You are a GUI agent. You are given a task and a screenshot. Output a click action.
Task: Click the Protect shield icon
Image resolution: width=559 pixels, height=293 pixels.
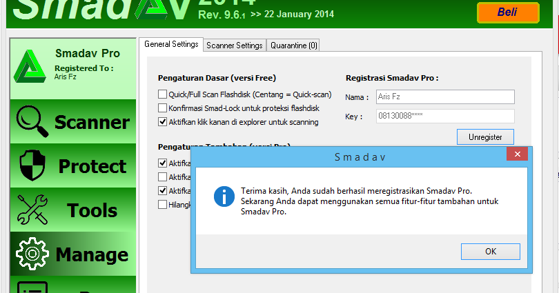coord(32,165)
